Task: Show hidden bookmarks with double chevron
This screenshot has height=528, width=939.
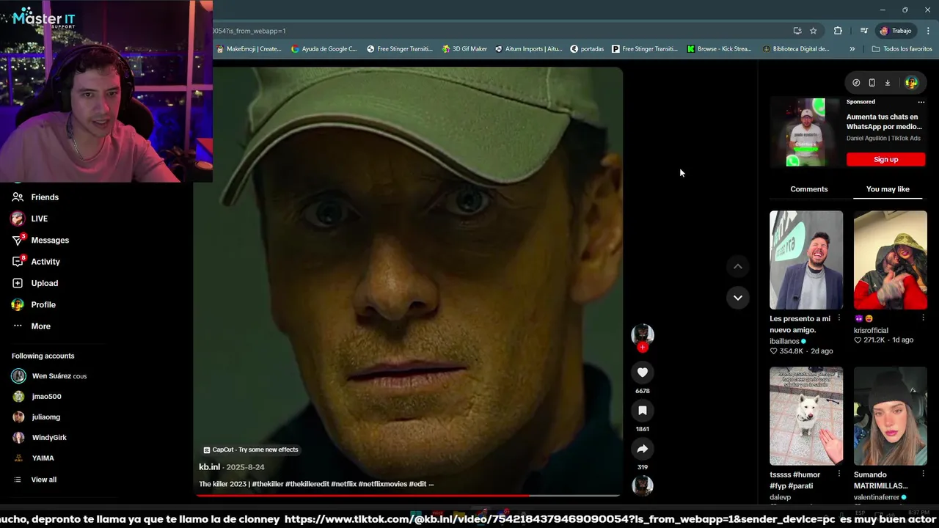Action: click(x=852, y=49)
